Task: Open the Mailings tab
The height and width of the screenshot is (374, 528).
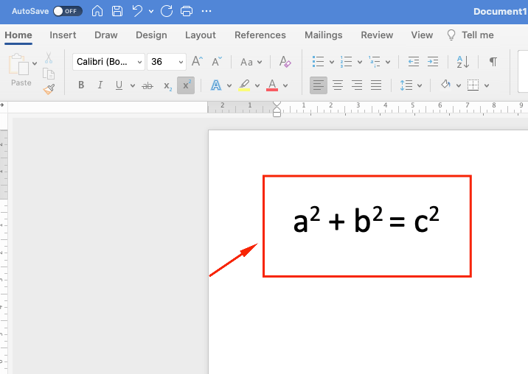Action: point(324,35)
